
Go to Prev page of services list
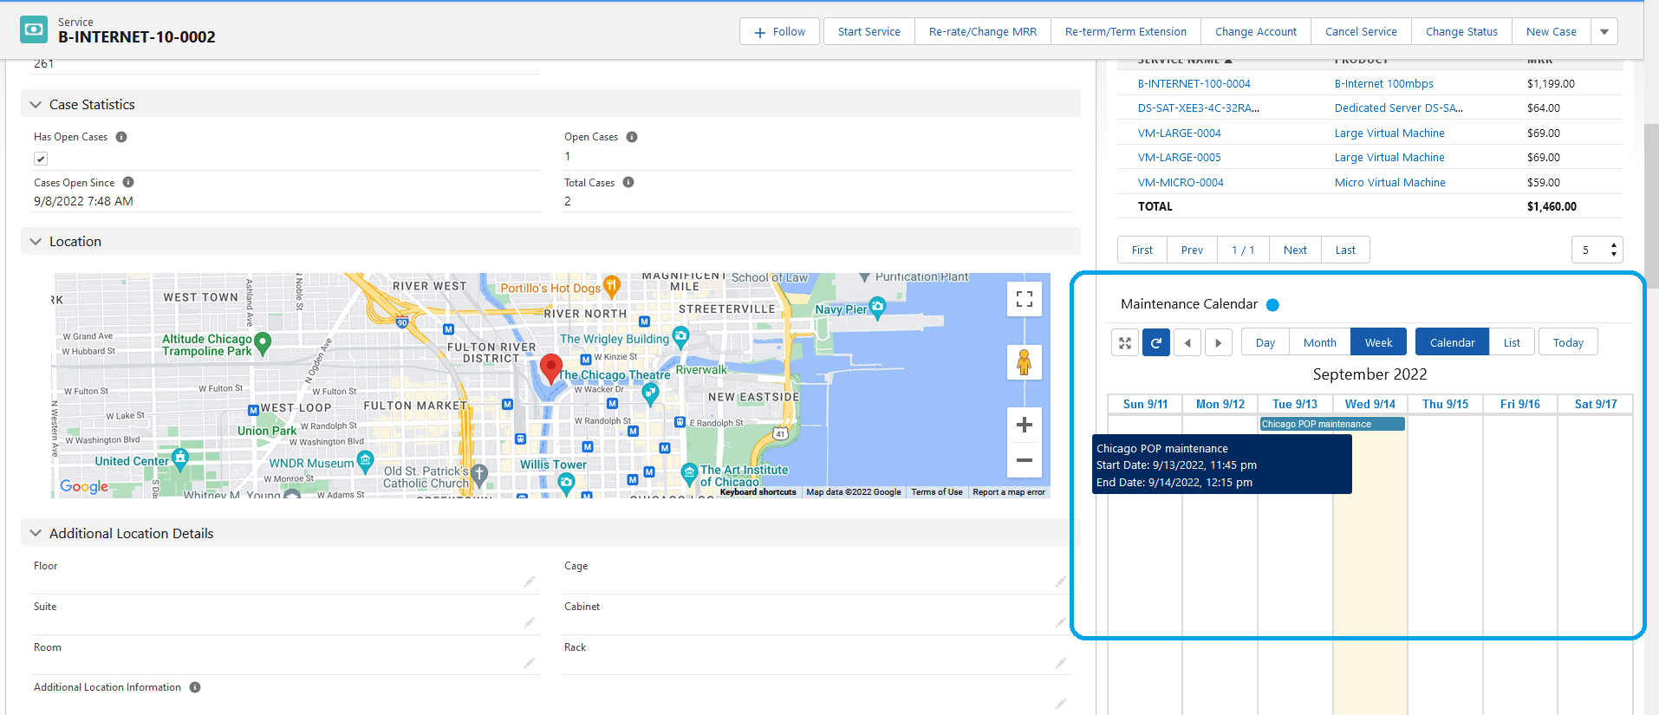point(1192,250)
